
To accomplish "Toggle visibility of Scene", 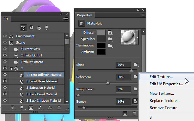I will (5, 42).
